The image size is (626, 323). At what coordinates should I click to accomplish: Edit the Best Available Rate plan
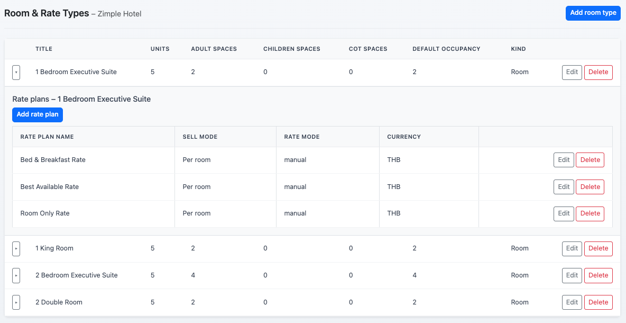(564, 187)
